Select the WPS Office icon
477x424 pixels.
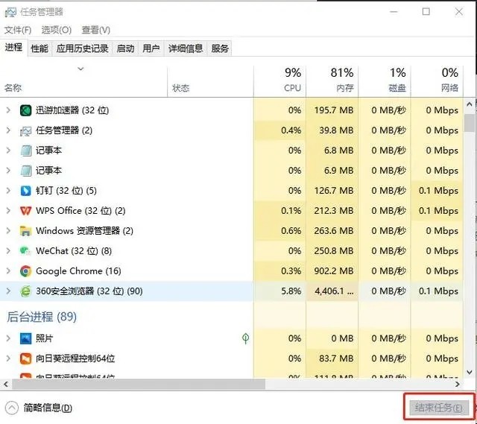click(26, 211)
